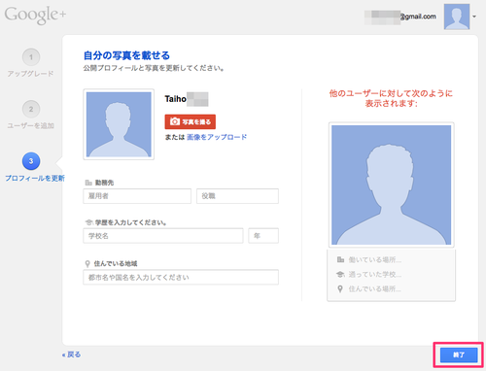Image resolution: width=486 pixels, height=371 pixels.
Task: Focus the 年 year input field
Action: point(263,236)
